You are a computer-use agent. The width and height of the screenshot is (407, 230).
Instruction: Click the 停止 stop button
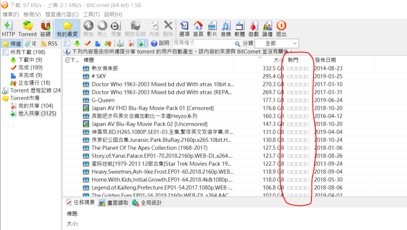tap(102, 29)
